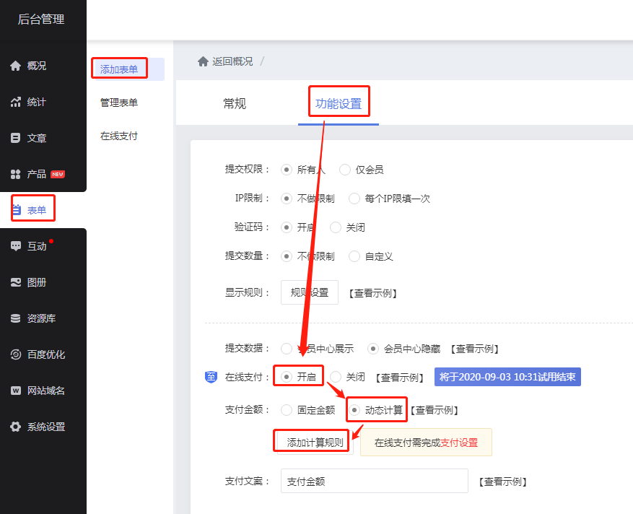Viewport: 633px width, 514px height.
Task: Click the blue shield icon beside 在线支付
Action: click(211, 377)
